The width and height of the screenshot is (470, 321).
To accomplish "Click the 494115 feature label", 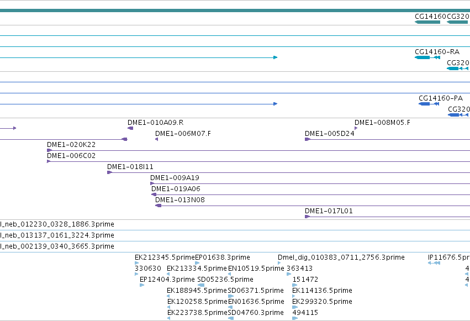I will (305, 313).
